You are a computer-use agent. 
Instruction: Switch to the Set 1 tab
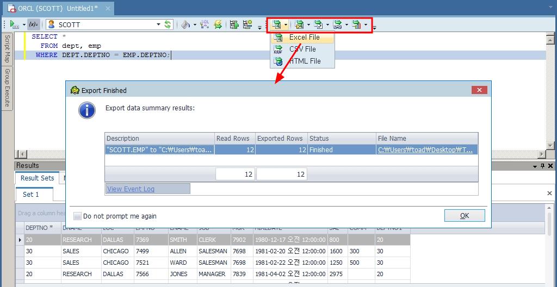click(x=31, y=195)
